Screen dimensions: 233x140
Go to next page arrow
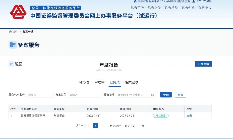coord(102,126)
